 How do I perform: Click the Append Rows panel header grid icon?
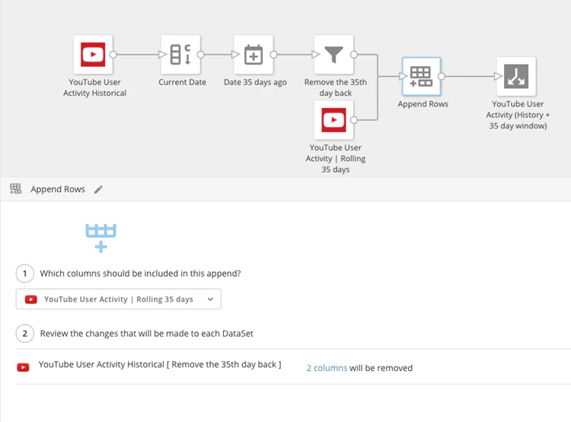pyautogui.click(x=16, y=189)
